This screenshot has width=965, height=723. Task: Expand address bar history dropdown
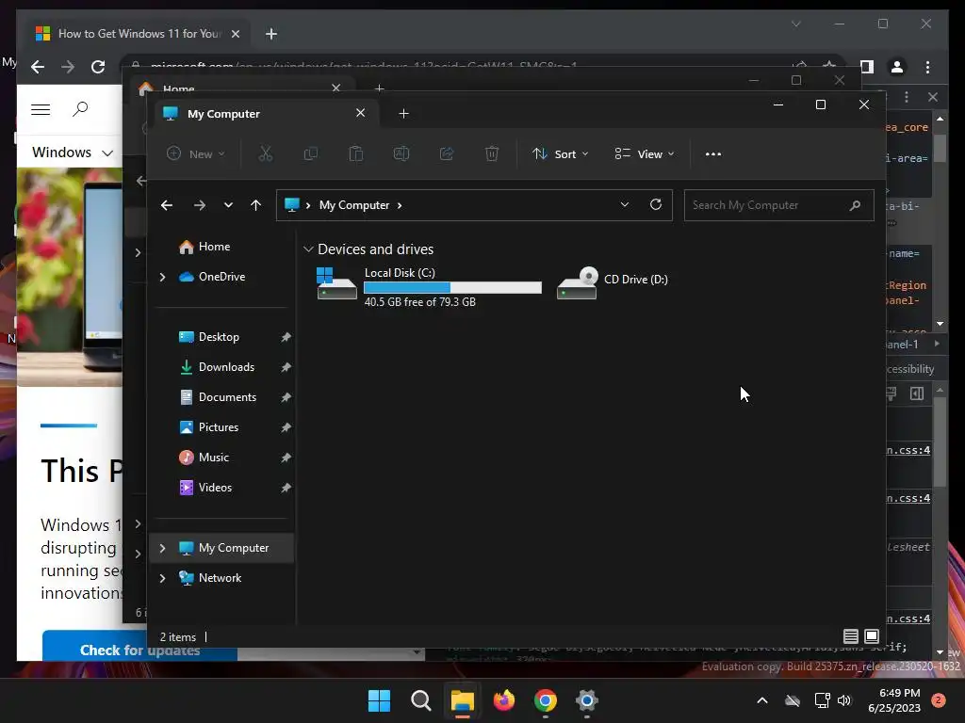click(625, 204)
